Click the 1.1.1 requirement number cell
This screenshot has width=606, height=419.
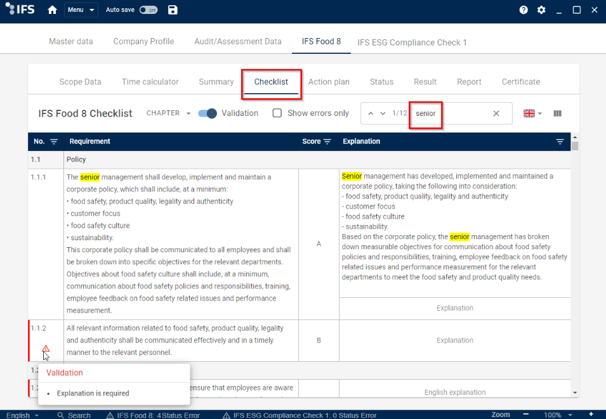[x=46, y=244]
